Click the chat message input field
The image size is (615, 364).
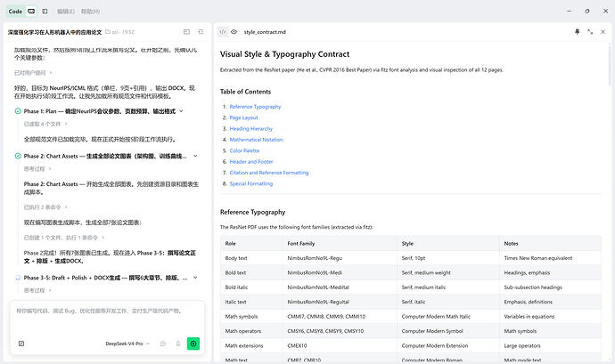(107, 318)
